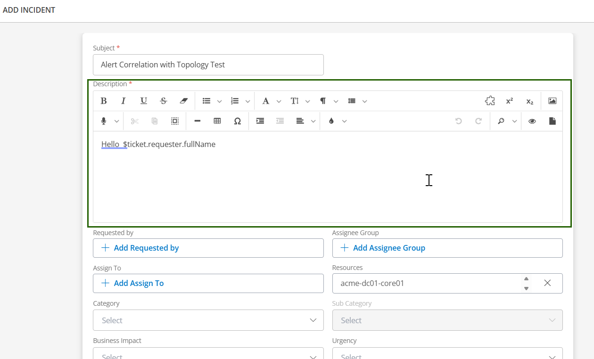Screen dimensions: 594x359
Task: Insert an image into the description
Action: tap(552, 101)
